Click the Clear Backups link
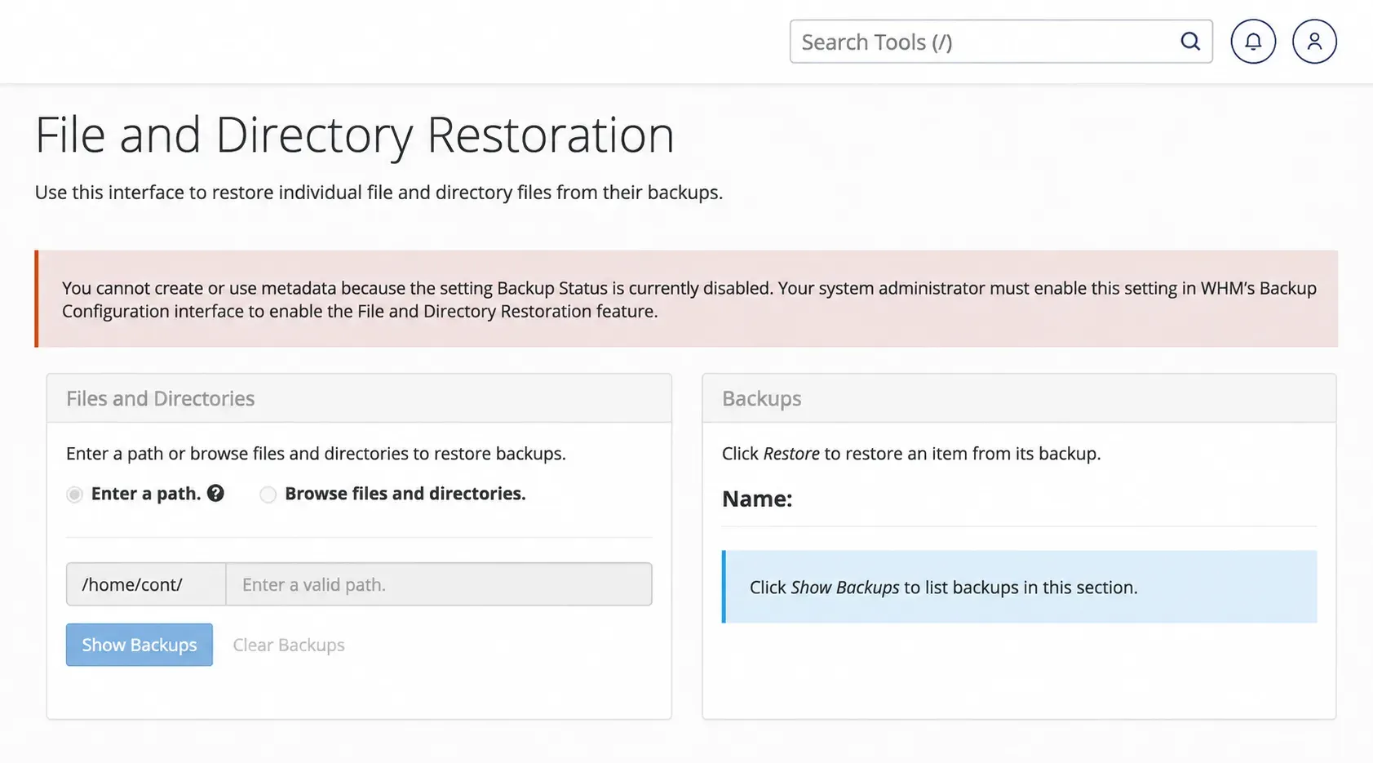 [289, 645]
